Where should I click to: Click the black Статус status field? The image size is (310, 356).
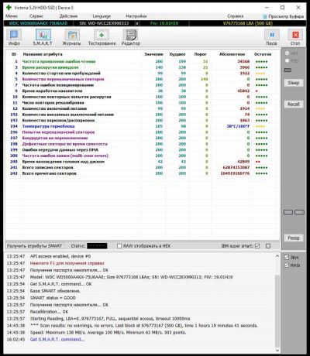coord(97,246)
